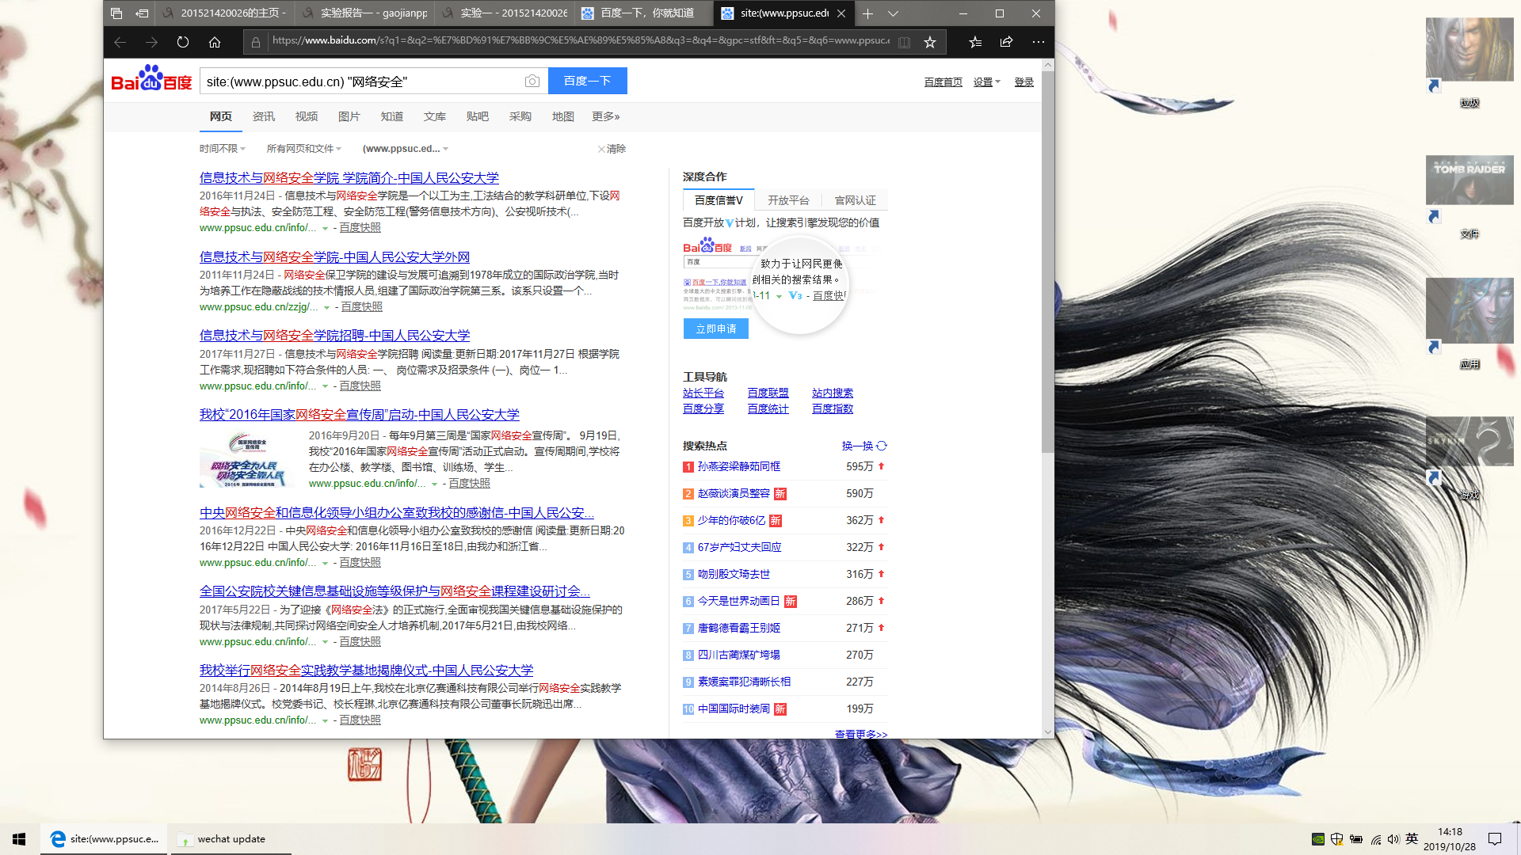Select the 开放平台 tab
The height and width of the screenshot is (855, 1521).
pos(788,200)
